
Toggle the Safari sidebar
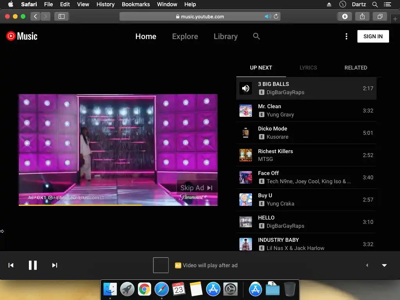(x=61, y=16)
